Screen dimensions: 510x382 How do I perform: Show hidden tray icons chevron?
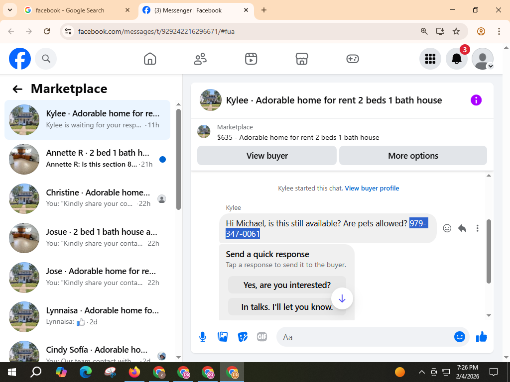[x=421, y=372]
